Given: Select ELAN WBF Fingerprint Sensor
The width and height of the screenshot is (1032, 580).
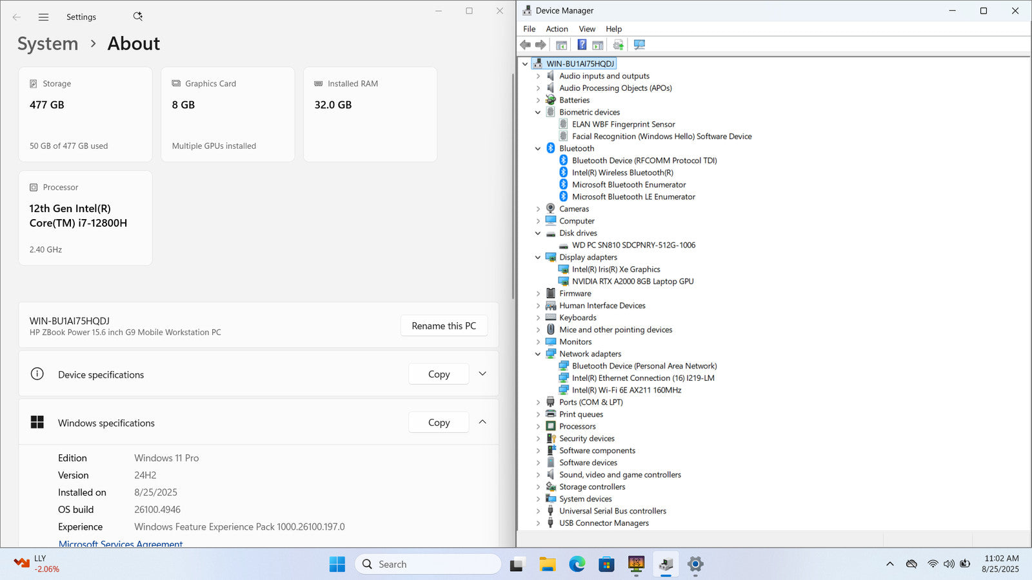Looking at the screenshot, I should coord(623,124).
